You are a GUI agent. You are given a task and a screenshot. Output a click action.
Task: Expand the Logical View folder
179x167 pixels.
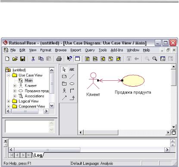point(9,101)
